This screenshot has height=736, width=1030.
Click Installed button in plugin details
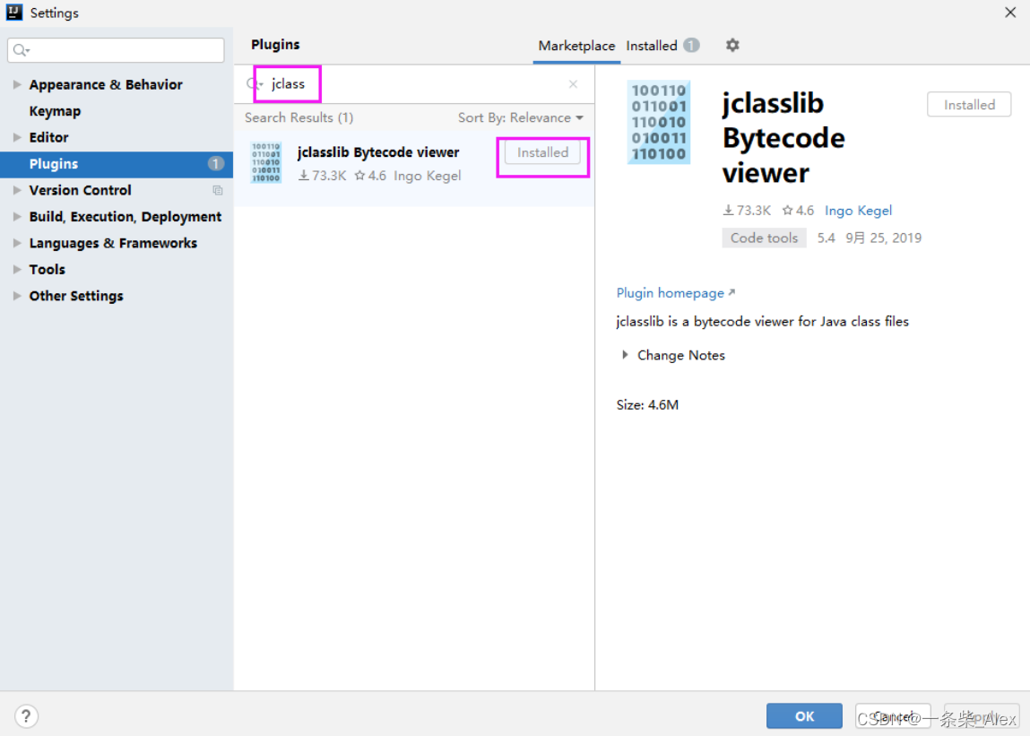pyautogui.click(x=969, y=105)
